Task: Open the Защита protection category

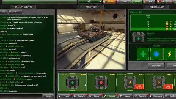Action: 111,96
